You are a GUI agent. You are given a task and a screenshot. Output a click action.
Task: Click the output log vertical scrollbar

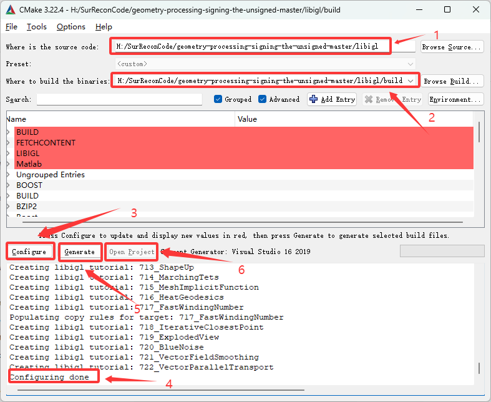(479, 368)
